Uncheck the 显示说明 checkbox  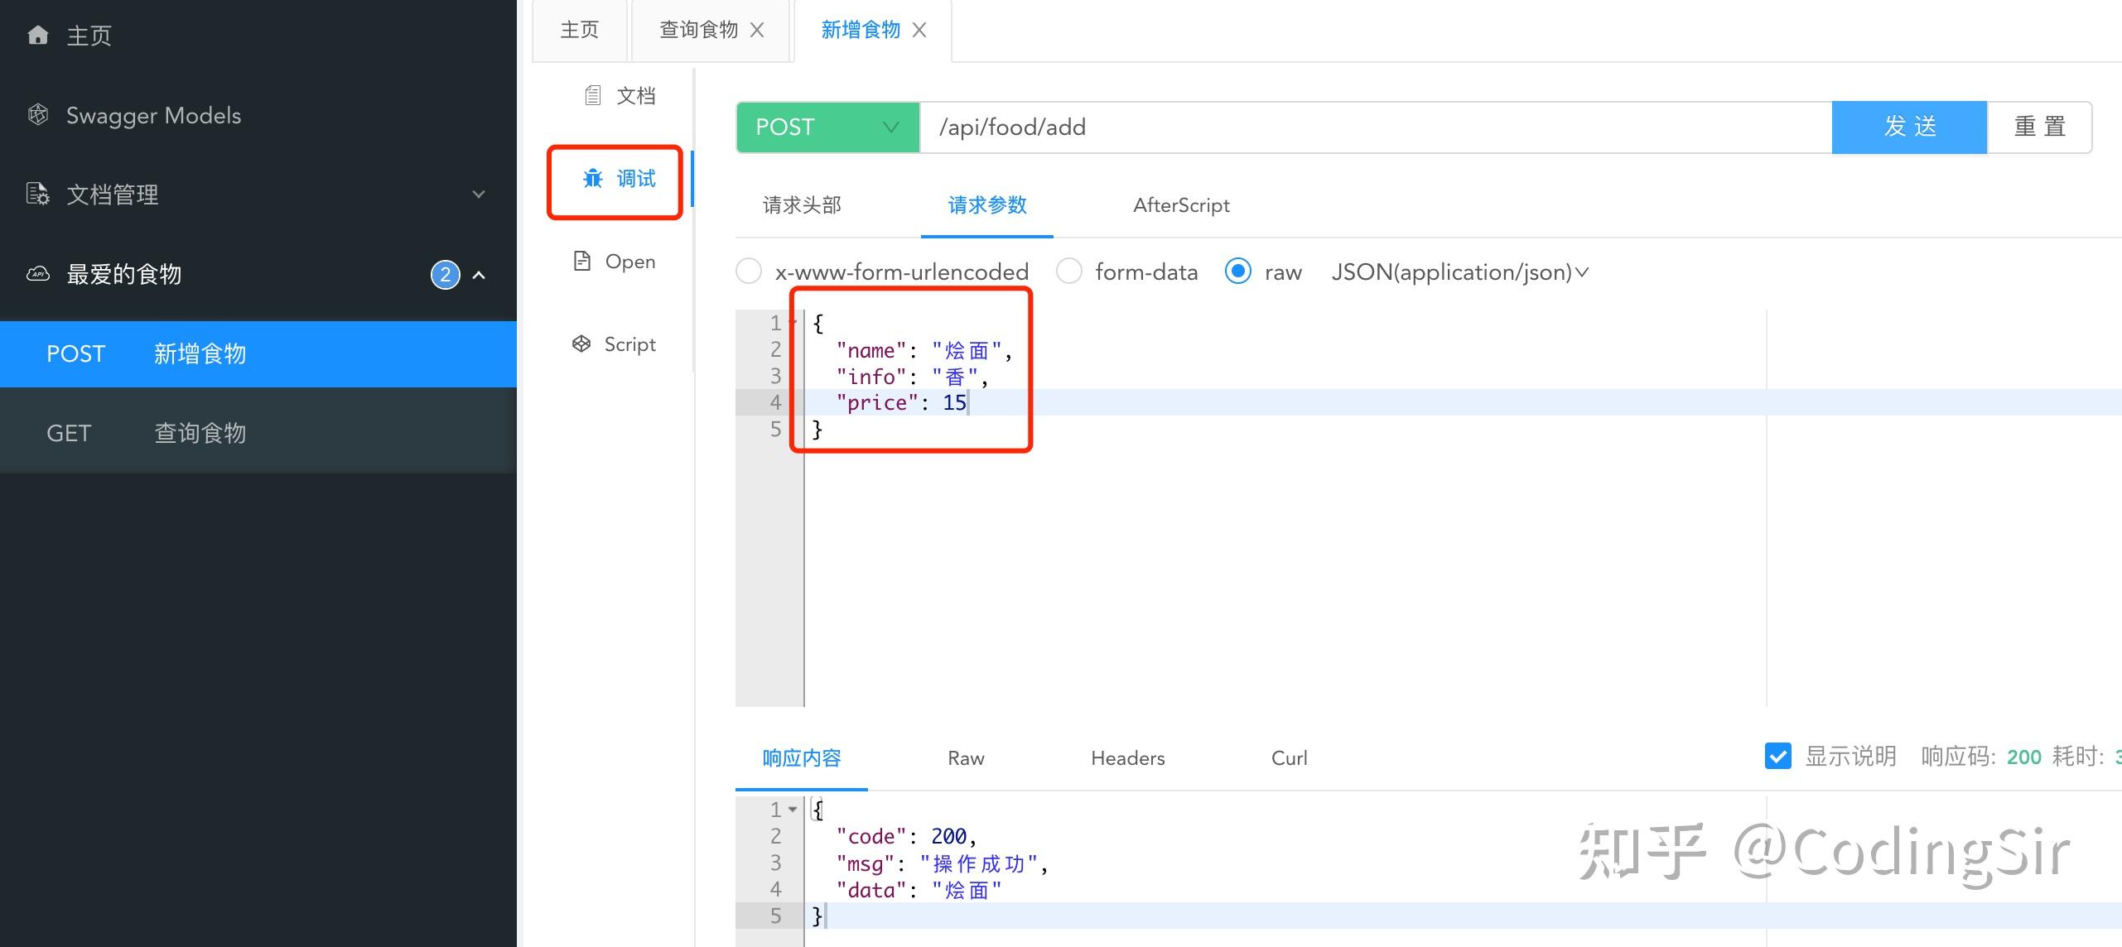point(1778,756)
